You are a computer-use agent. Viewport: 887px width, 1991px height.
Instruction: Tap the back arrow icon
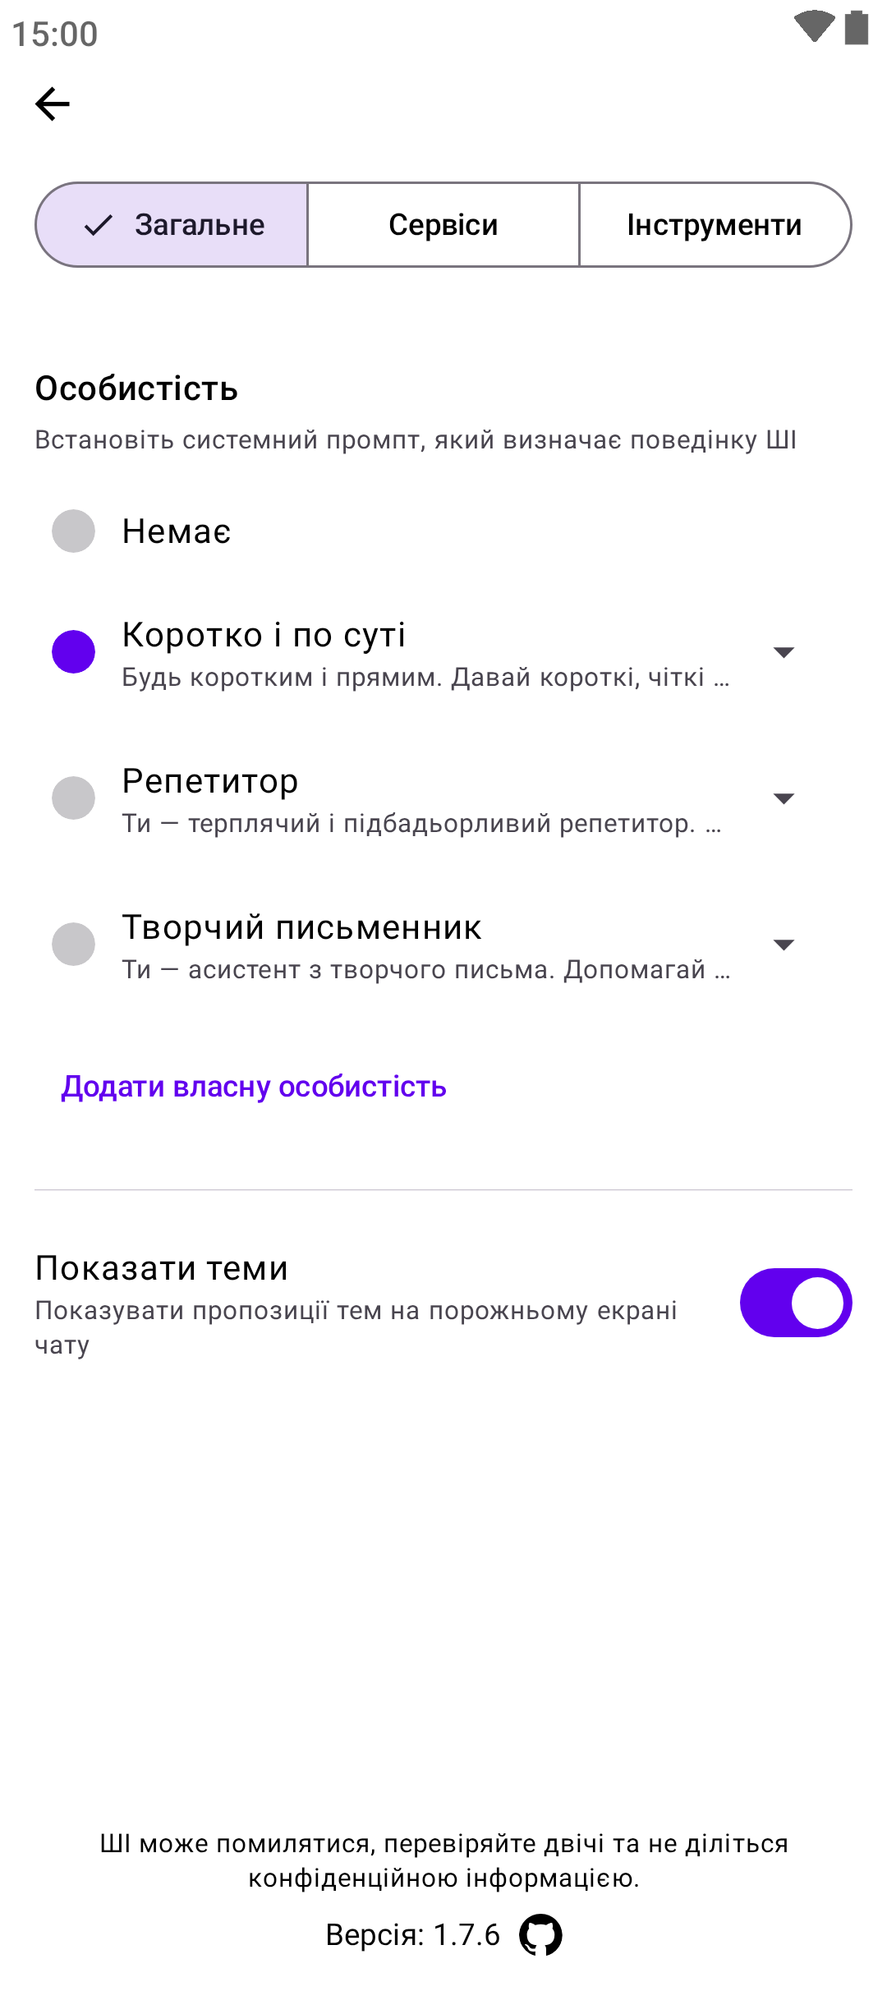(x=53, y=104)
